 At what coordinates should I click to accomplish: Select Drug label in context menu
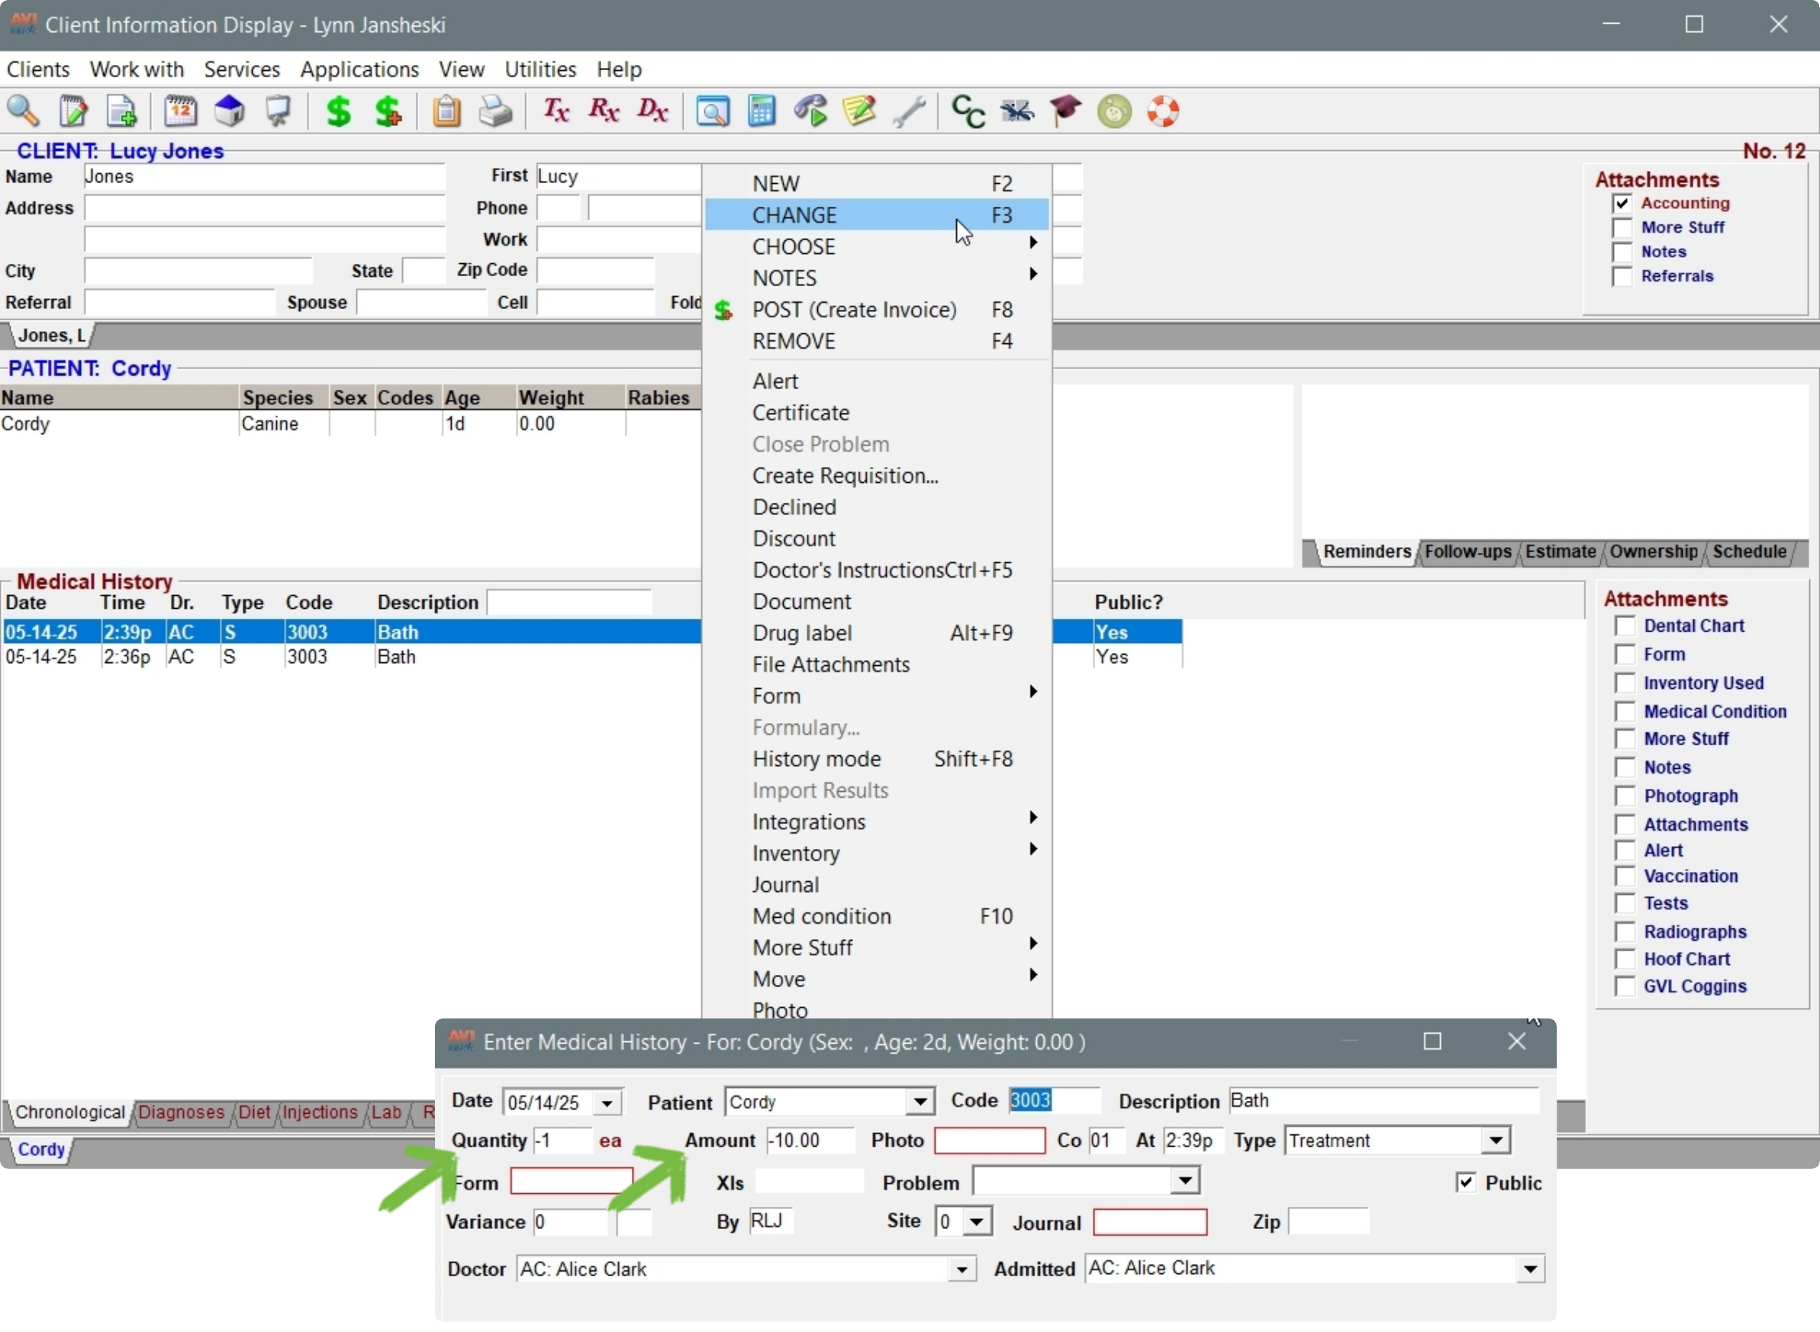point(877,633)
